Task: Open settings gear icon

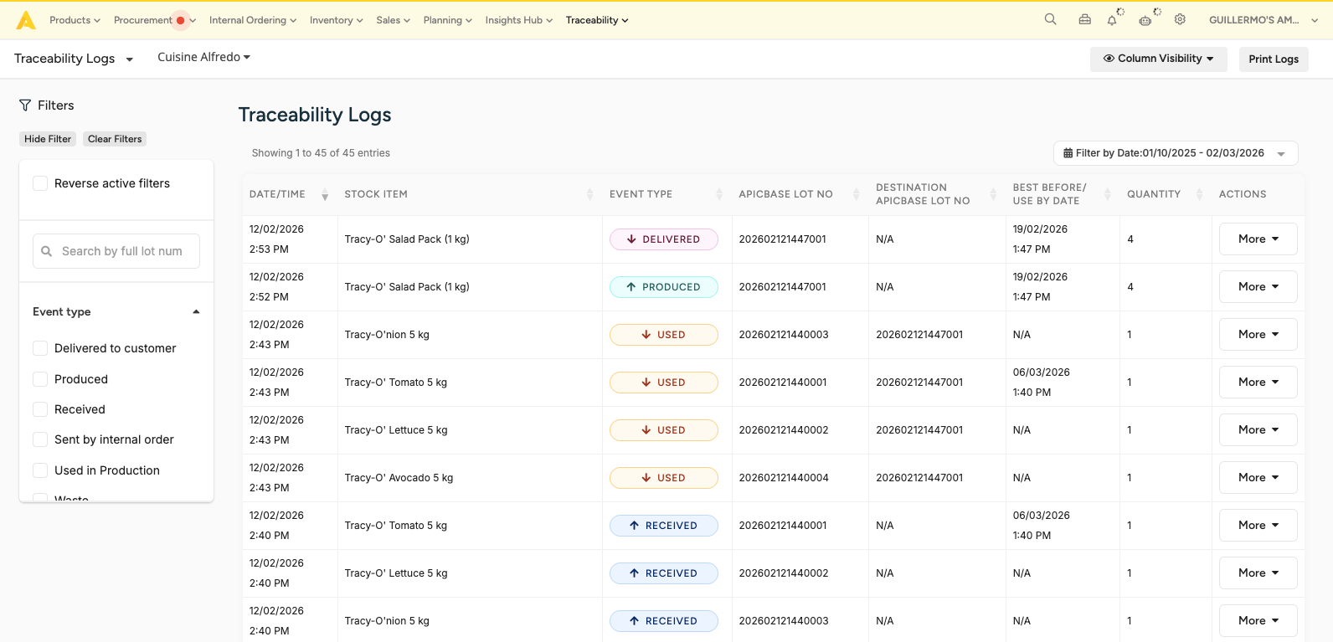Action: pyautogui.click(x=1180, y=19)
